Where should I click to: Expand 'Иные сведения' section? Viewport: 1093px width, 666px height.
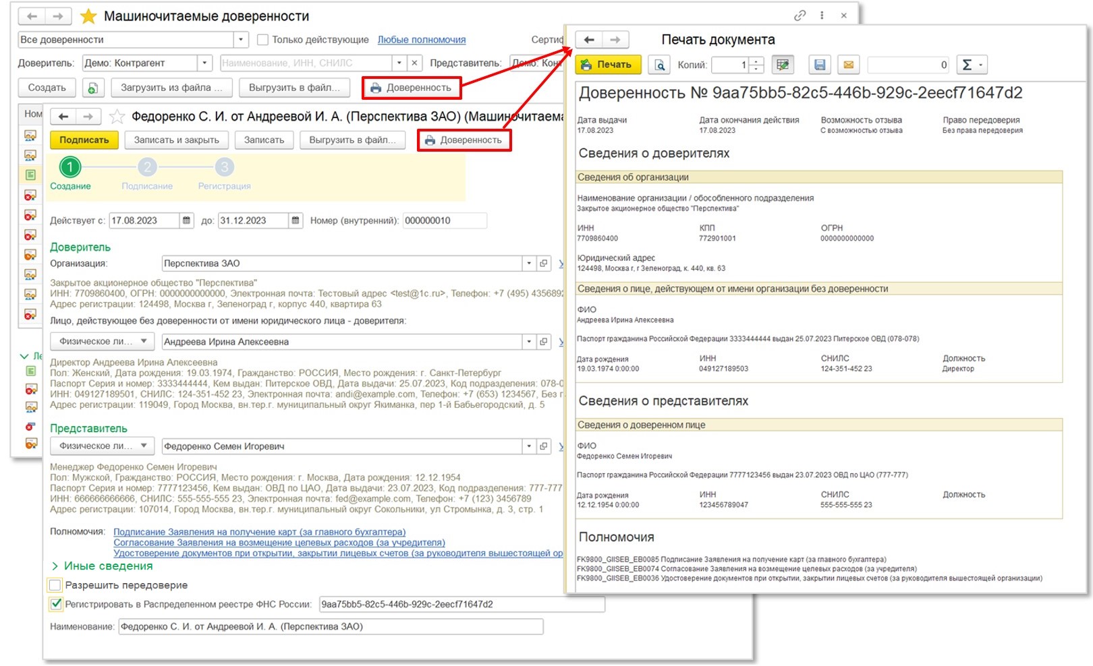click(103, 566)
